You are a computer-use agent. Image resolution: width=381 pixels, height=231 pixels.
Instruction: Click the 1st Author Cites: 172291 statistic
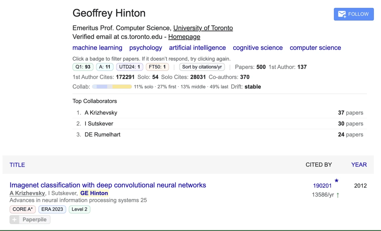103,77
